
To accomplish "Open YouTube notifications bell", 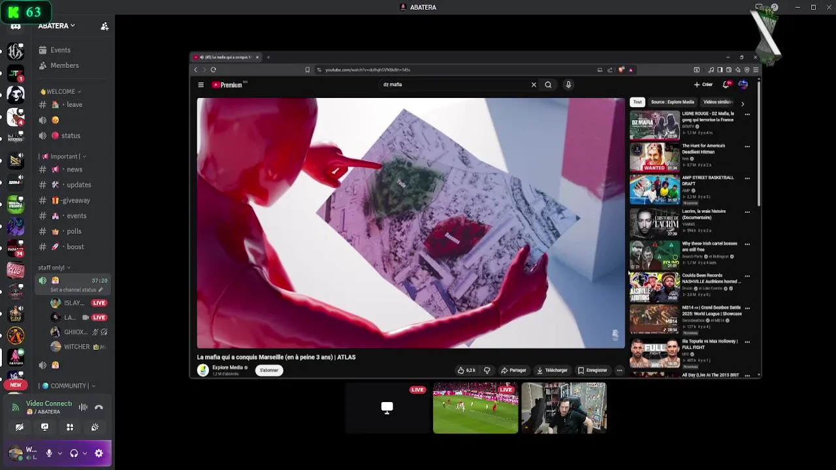I will click(x=727, y=84).
